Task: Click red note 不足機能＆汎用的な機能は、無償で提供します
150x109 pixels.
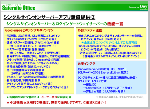Action: [56, 102]
